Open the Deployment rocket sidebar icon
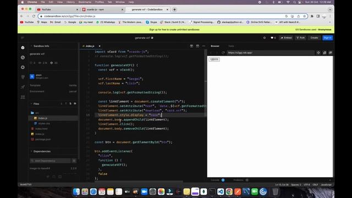 point(23,87)
